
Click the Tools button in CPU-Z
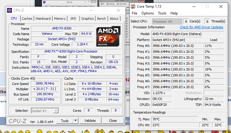[65, 121]
